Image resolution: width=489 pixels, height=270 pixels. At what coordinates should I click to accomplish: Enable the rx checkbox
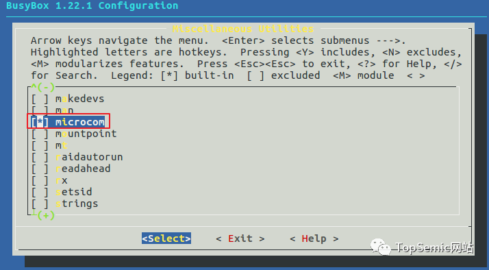pyautogui.click(x=40, y=180)
